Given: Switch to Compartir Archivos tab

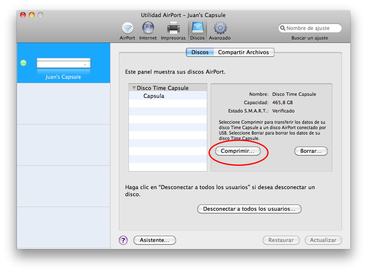Looking at the screenshot, I should tap(244, 52).
